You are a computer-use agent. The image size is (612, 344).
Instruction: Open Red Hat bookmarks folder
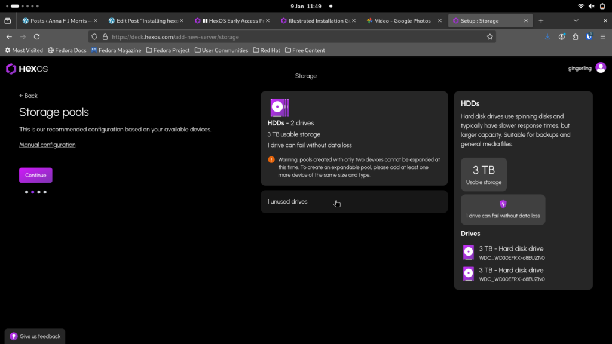(267, 50)
